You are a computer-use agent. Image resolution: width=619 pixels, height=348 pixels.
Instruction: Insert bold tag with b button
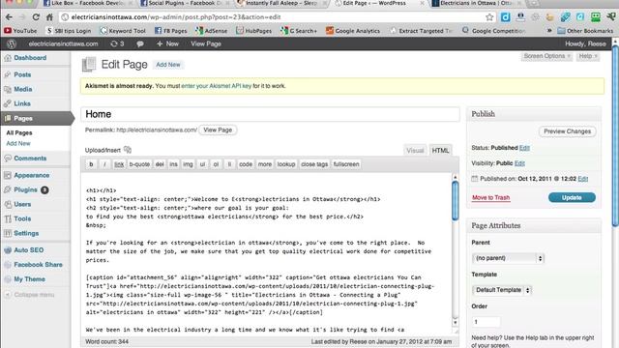point(91,164)
